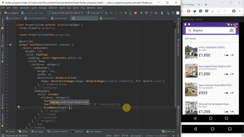Screen dimensions: 244x137
Task: Click ui_widgets breadcrumb folder
Action: pos(11,13)
